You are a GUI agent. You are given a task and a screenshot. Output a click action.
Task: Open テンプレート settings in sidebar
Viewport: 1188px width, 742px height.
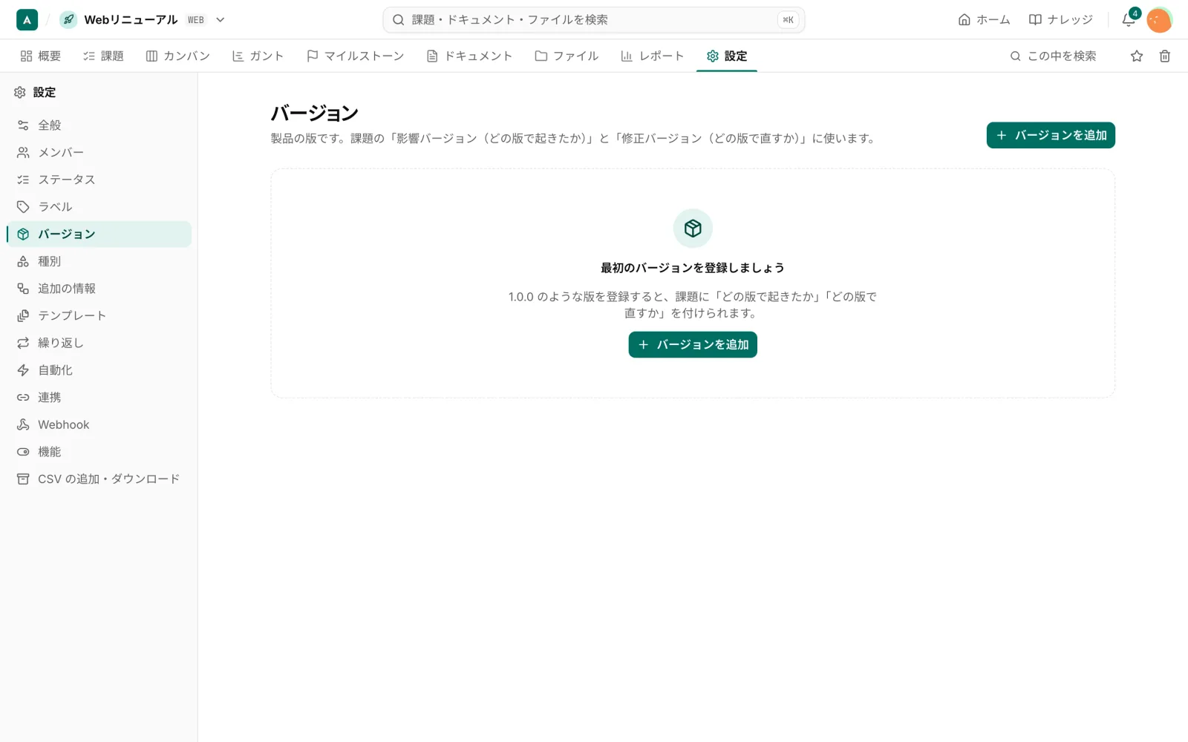pos(99,315)
